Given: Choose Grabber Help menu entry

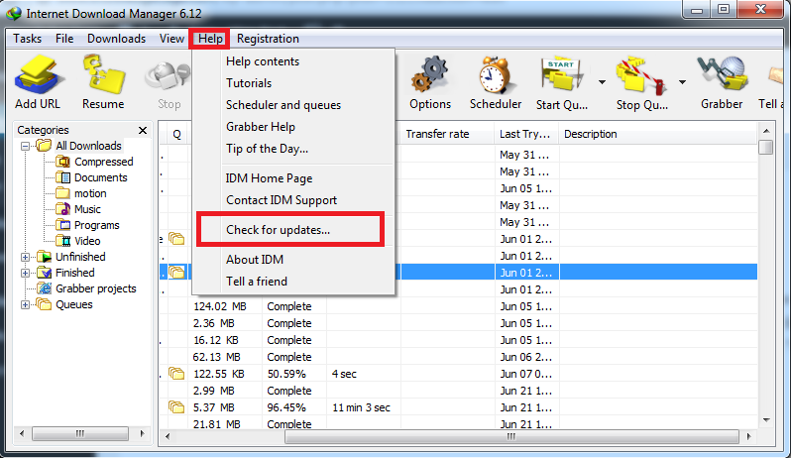Looking at the screenshot, I should coord(293,127).
